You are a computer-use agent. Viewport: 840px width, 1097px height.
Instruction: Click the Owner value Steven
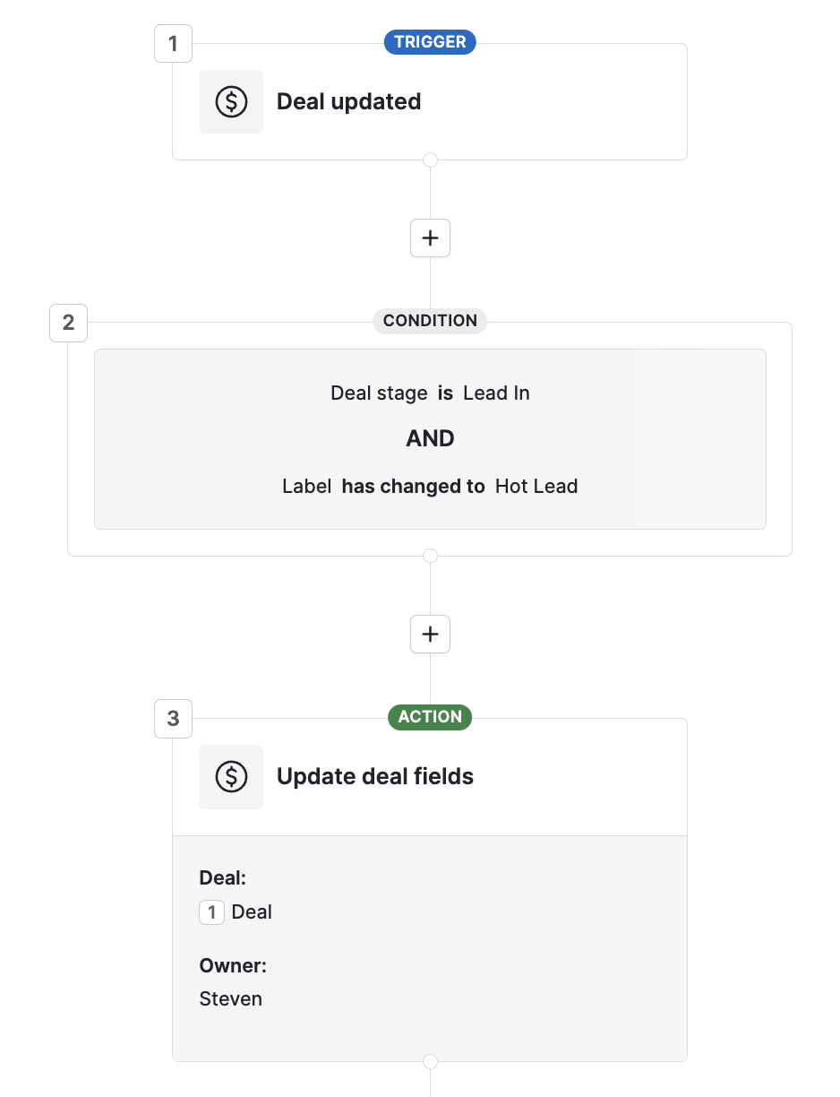tap(231, 998)
